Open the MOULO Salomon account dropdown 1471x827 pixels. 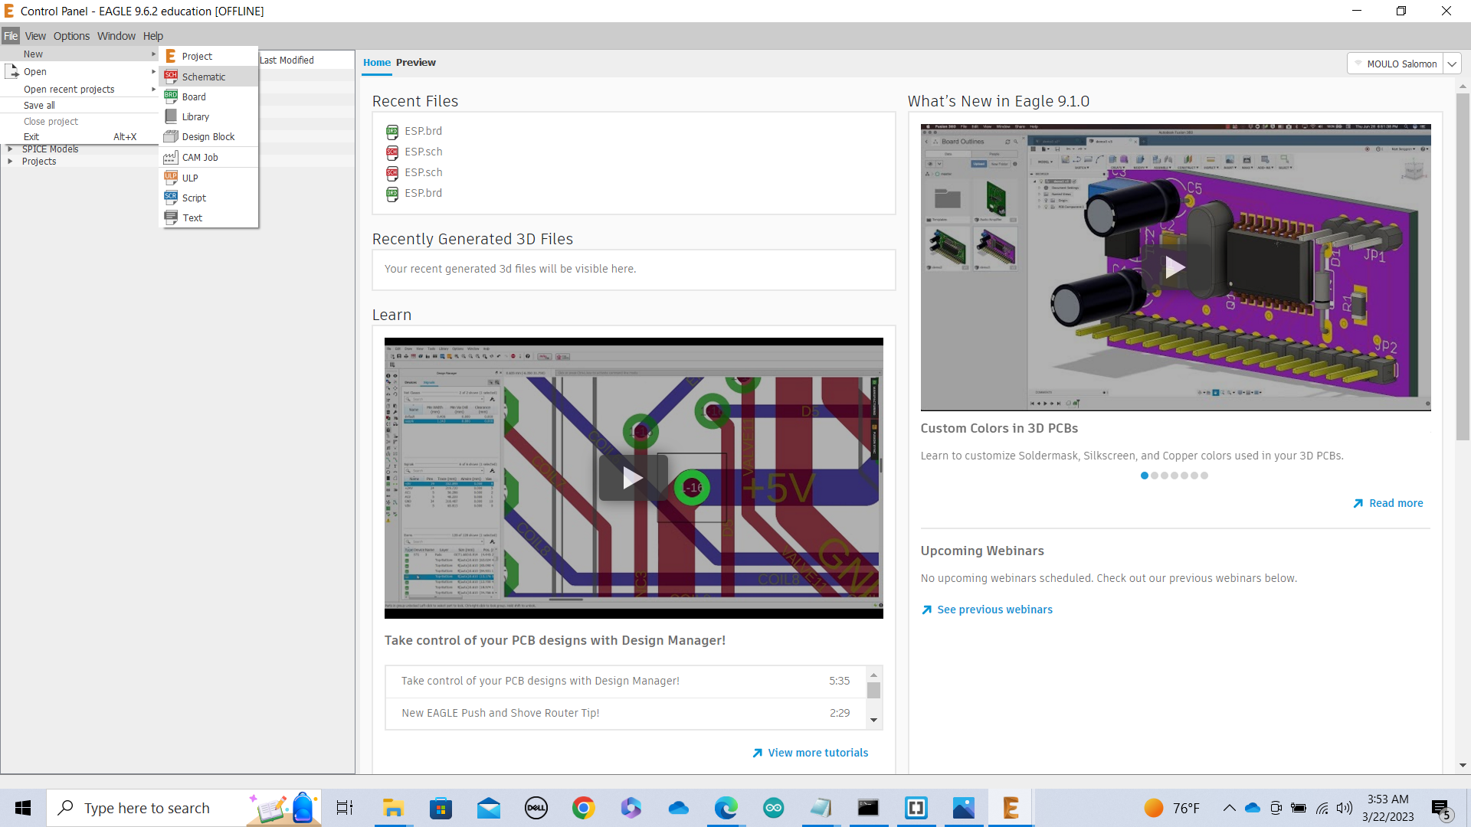point(1452,64)
